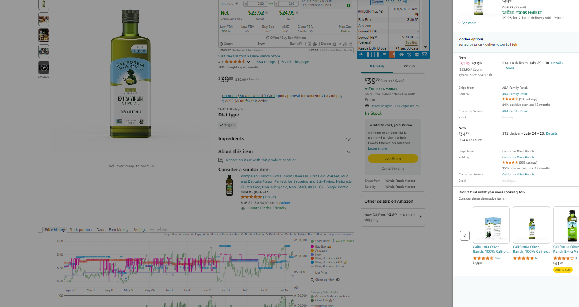Click the New, 3rd Party FBA color dot
This screenshot has width=579, height=307.
click(x=312, y=258)
